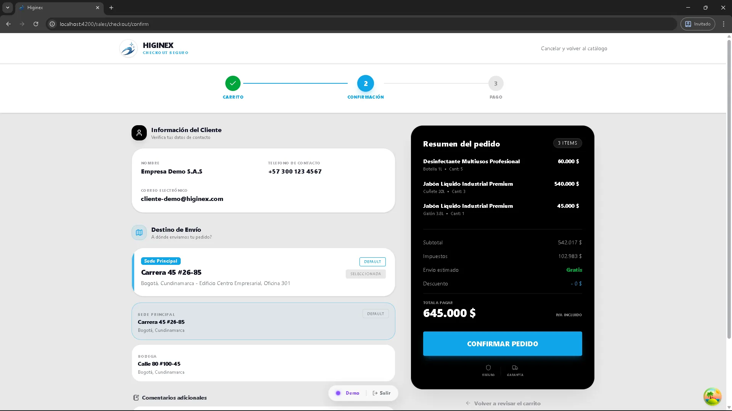Click Volver a revisar el carrito link
Screen dimensions: 732x411
503,403
